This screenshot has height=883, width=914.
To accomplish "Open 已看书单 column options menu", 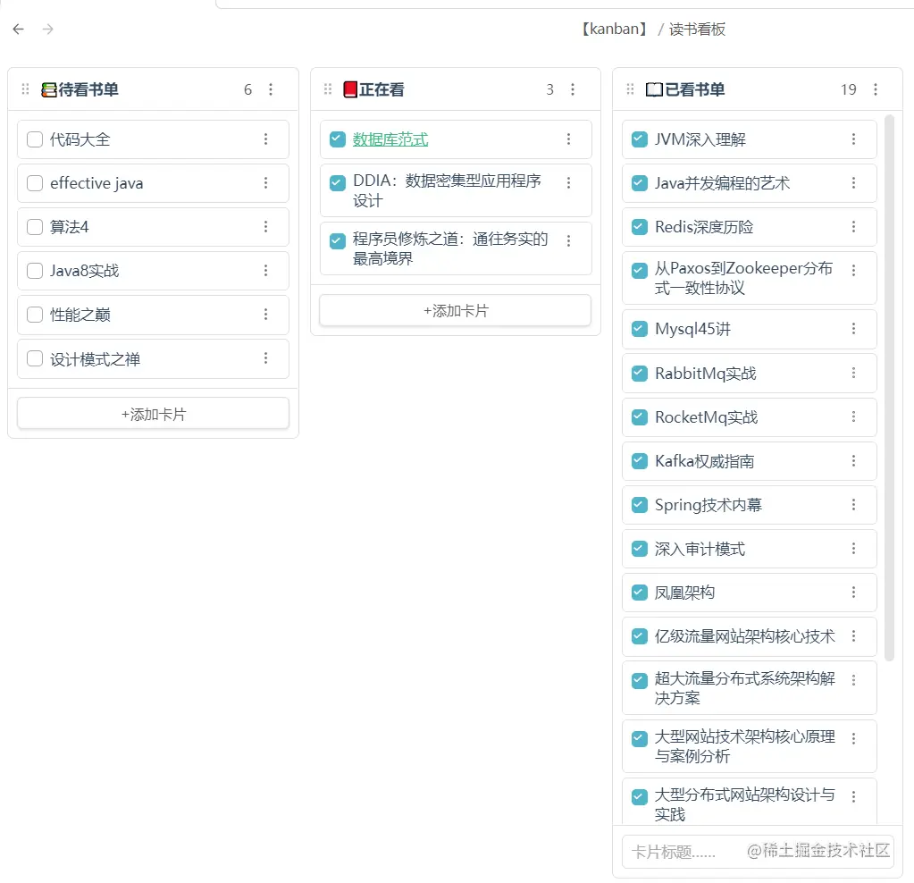I will [875, 89].
